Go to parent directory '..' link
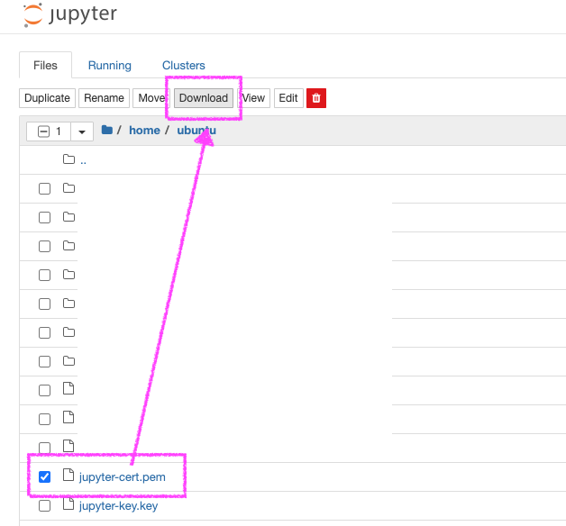 pyautogui.click(x=84, y=161)
